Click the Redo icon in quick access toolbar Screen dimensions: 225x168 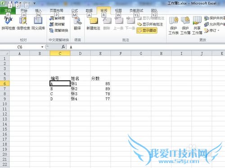pos(27,3)
